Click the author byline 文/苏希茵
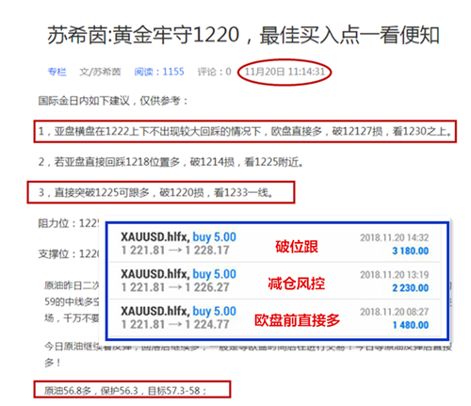The image size is (471, 406). tap(100, 72)
